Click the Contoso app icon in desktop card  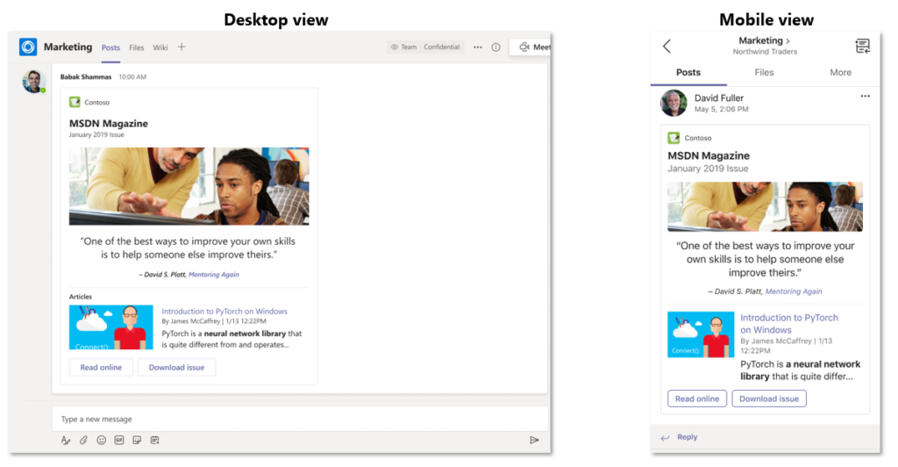tap(75, 102)
